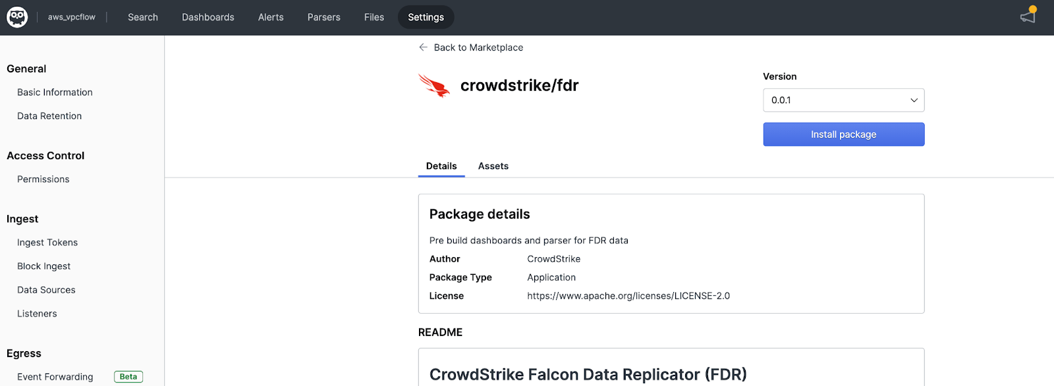The width and height of the screenshot is (1054, 386).
Task: Click the Version label
Action: coord(780,76)
